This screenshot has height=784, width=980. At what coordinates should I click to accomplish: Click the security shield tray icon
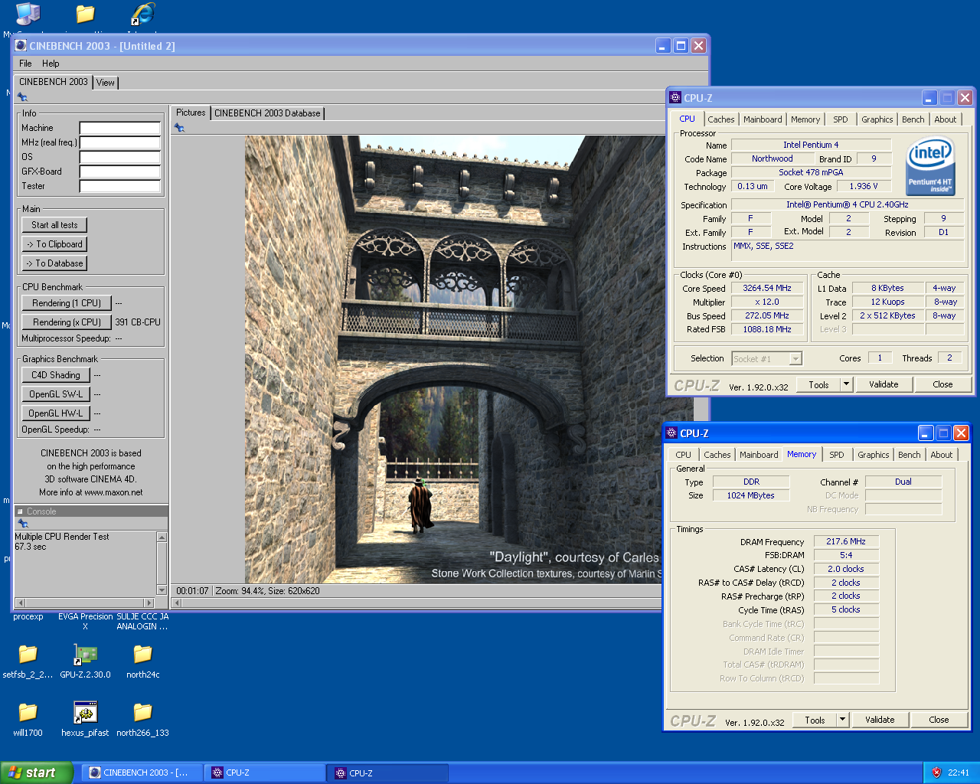[x=936, y=773]
